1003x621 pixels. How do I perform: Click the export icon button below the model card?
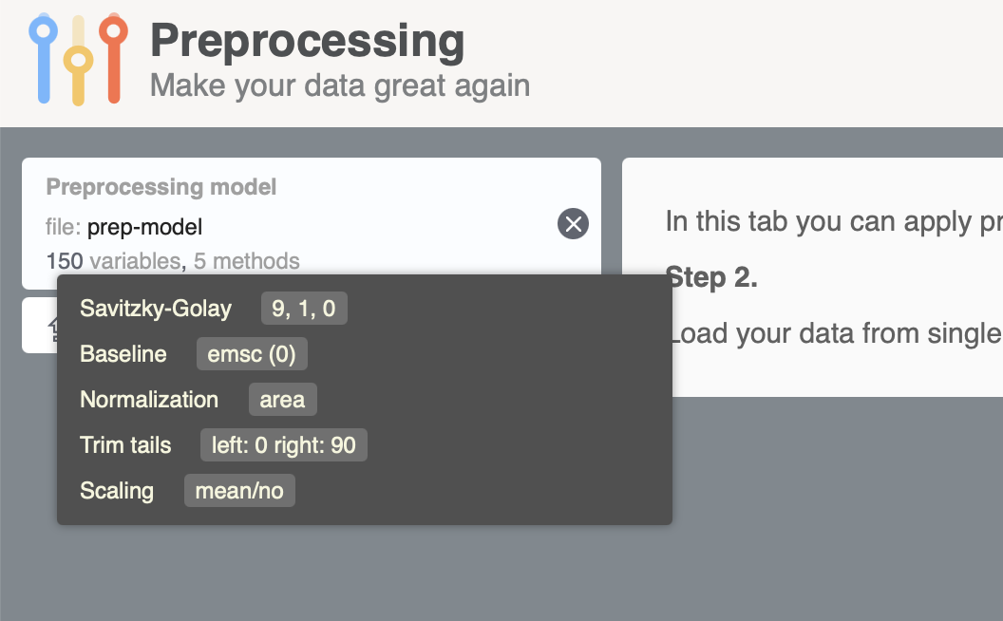pos(52,326)
